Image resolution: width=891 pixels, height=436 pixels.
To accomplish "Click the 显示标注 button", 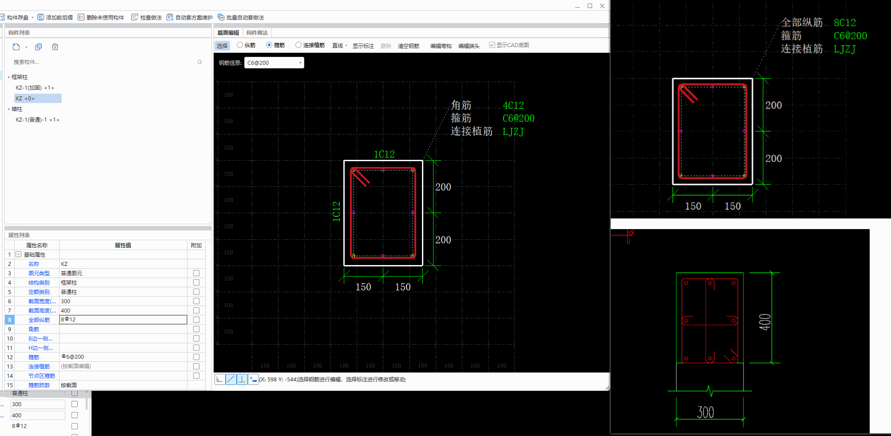I will coord(363,46).
